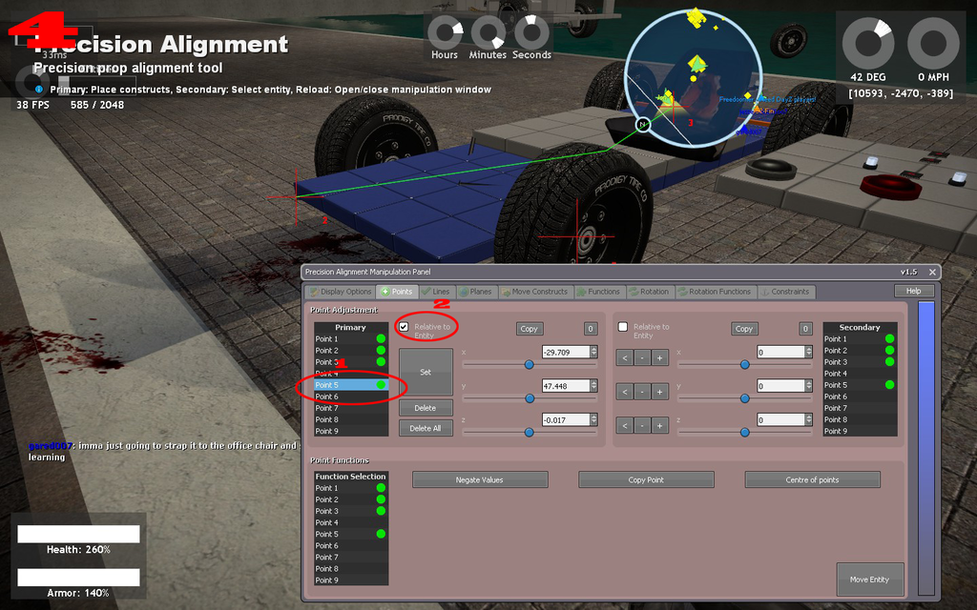Click the up arrow on the x value spinner
Screen dimensions: 977x610
[594, 349]
